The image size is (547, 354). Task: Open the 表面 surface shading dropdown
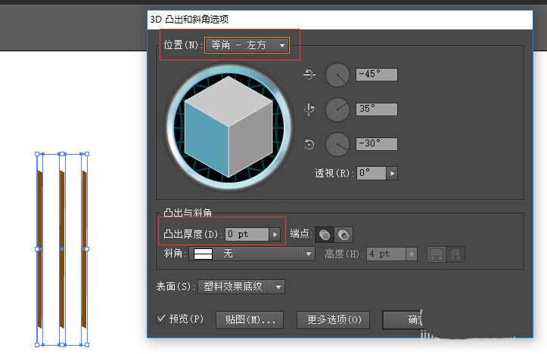pos(241,287)
